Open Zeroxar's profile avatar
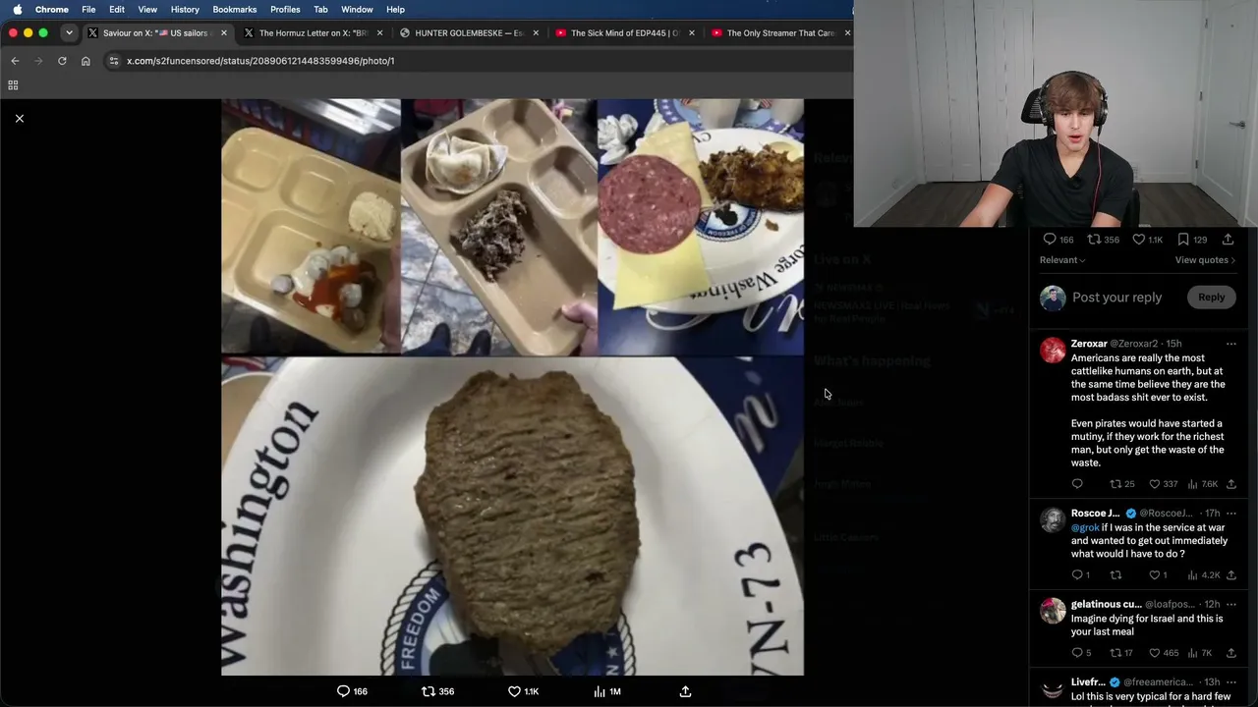Screen dimensions: 1258x707 (1053, 351)
